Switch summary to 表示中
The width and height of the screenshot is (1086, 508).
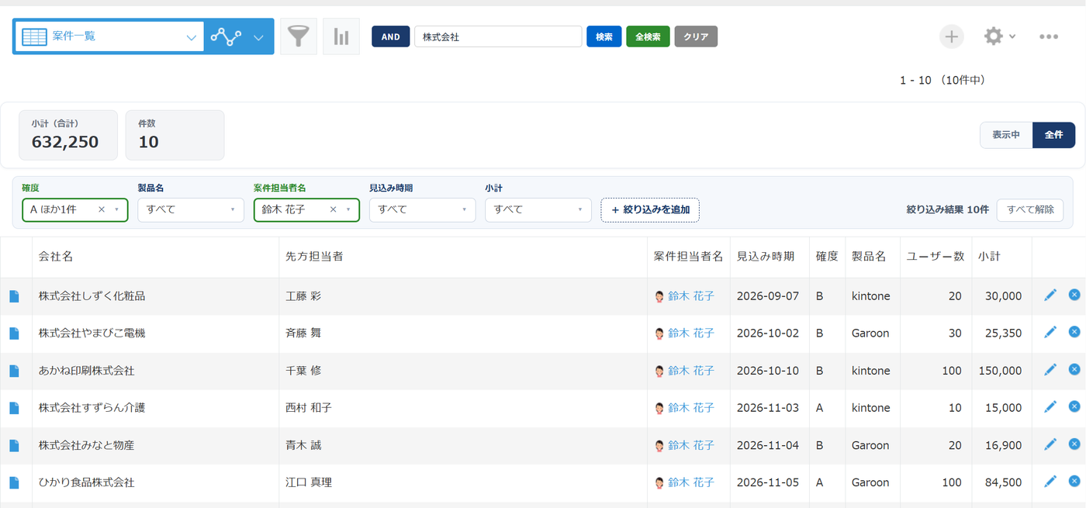pyautogui.click(x=1006, y=135)
